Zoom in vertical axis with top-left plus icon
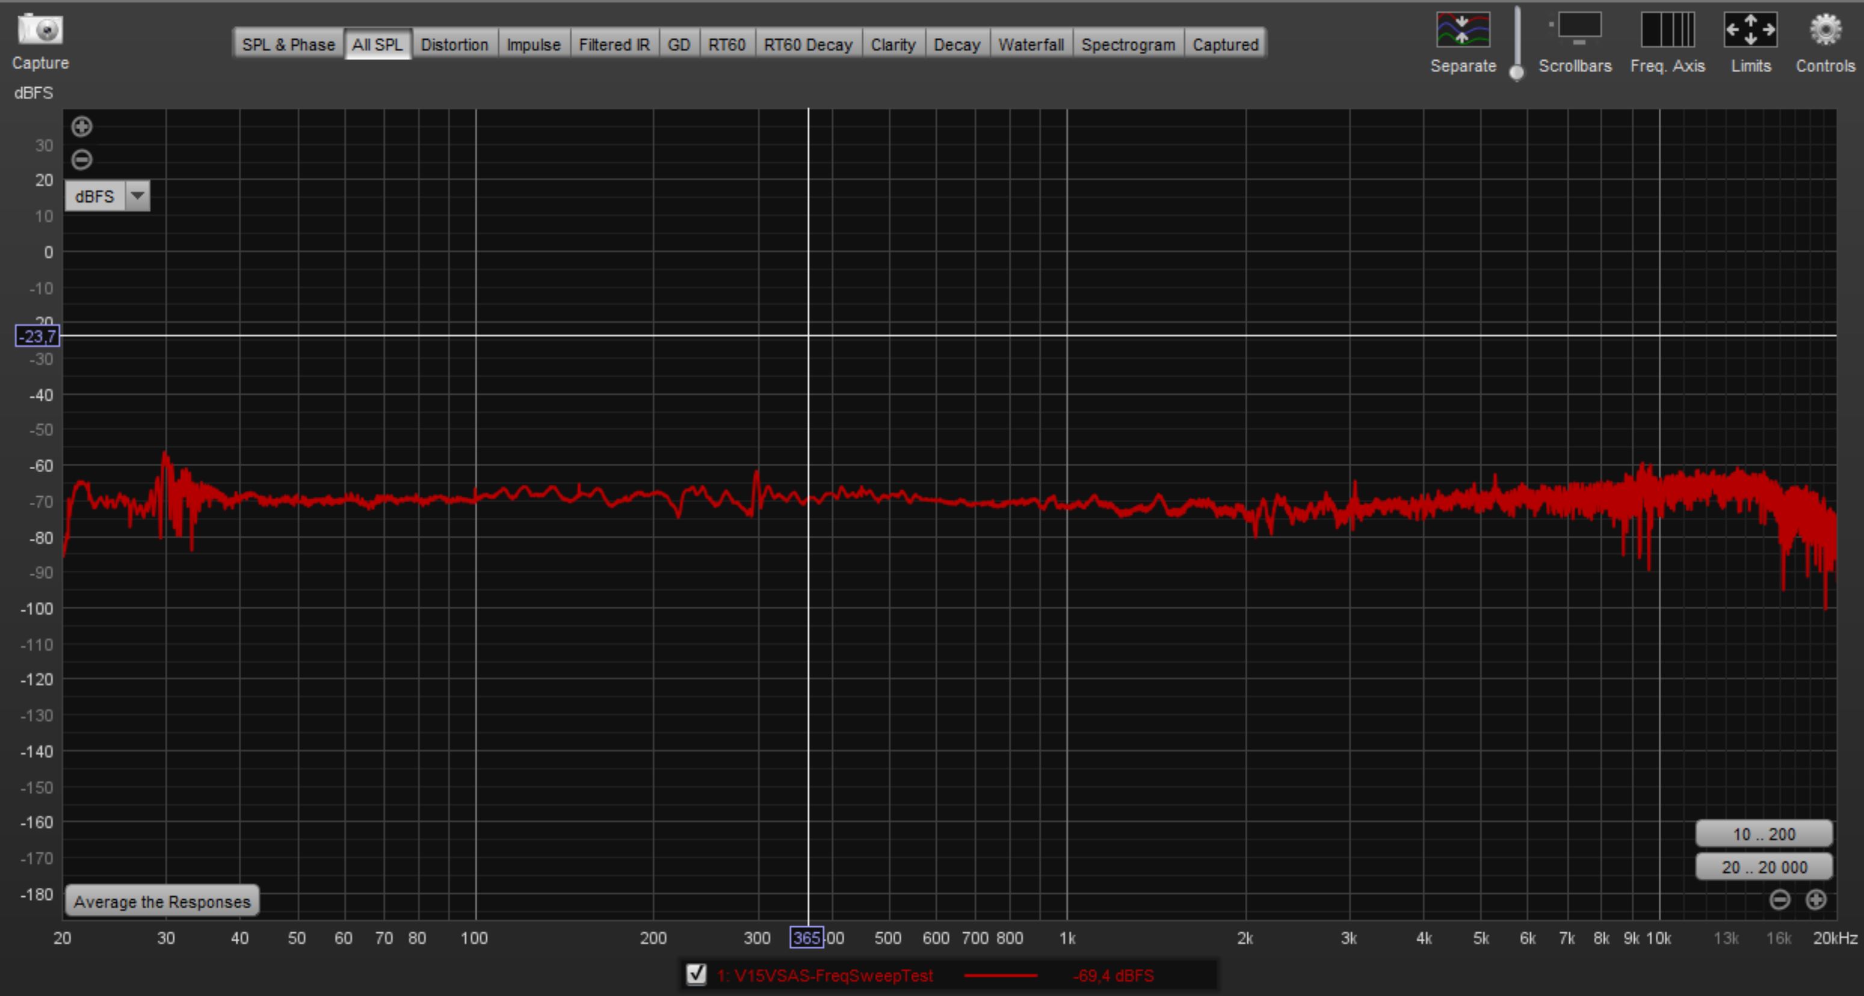The image size is (1864, 996). point(82,126)
